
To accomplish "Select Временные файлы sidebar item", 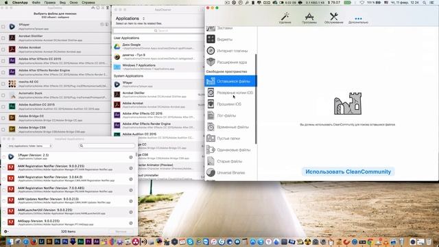I will point(230,127).
